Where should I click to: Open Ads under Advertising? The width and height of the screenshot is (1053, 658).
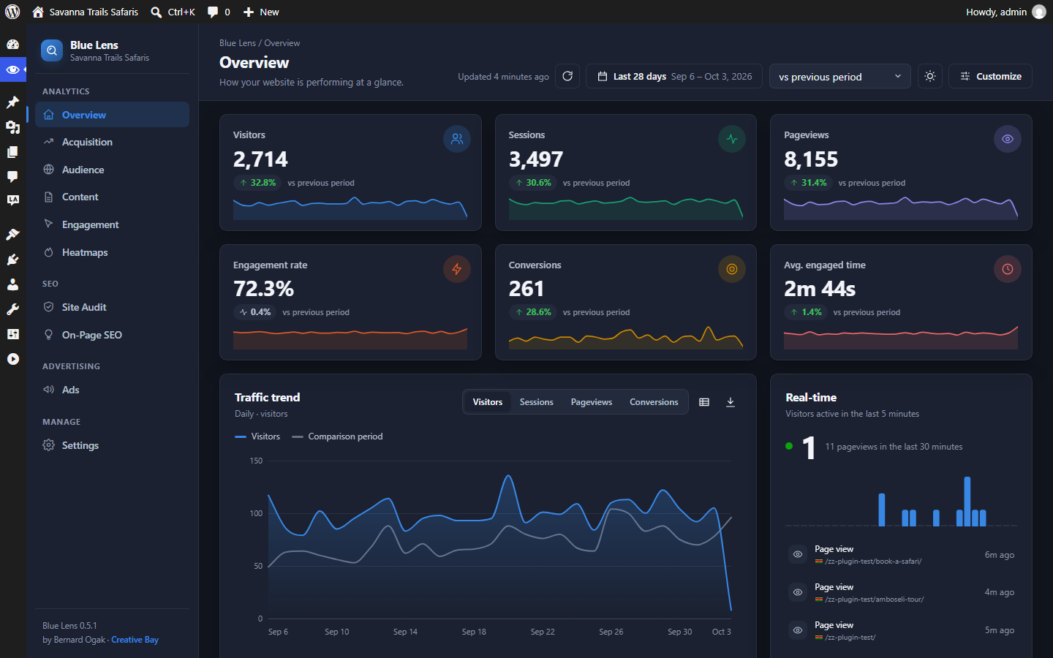[x=112, y=390]
